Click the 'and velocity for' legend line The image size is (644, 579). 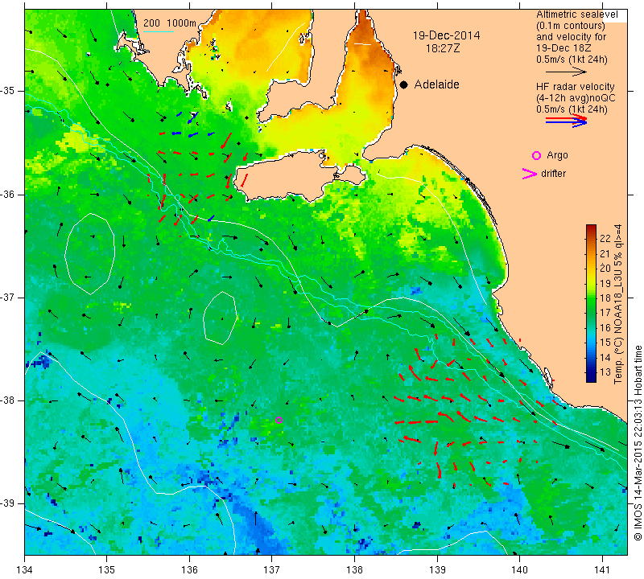tap(572, 37)
